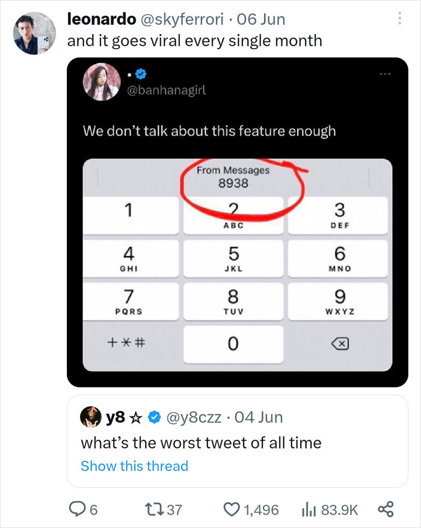Select the retweet icon
The height and width of the screenshot is (528, 421).
[x=156, y=508]
